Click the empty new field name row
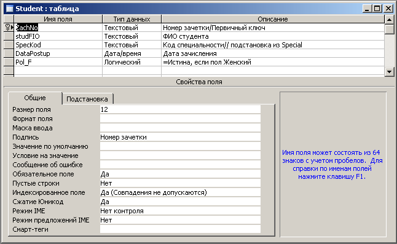This screenshot has height=244, width=397. point(58,71)
